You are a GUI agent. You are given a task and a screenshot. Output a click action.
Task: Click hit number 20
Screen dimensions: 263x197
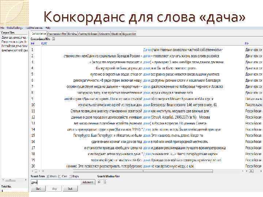tap(33, 166)
